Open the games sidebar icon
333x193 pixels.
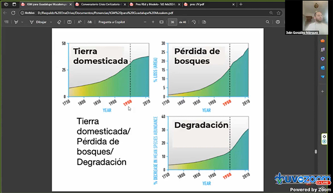click(322, 50)
